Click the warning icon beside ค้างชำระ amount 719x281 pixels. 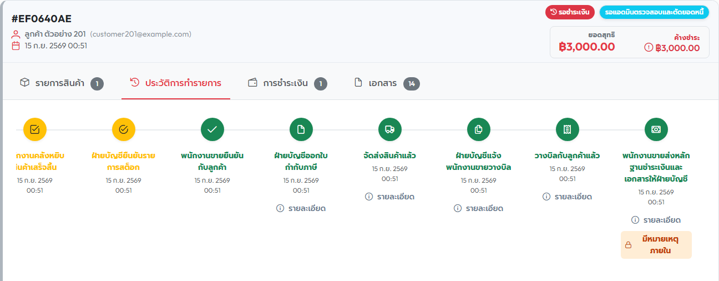pyautogui.click(x=649, y=48)
